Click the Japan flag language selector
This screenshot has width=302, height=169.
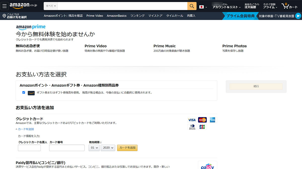click(201, 7)
